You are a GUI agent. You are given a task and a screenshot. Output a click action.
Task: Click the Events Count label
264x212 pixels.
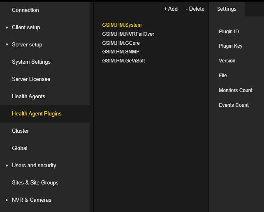[234, 105]
